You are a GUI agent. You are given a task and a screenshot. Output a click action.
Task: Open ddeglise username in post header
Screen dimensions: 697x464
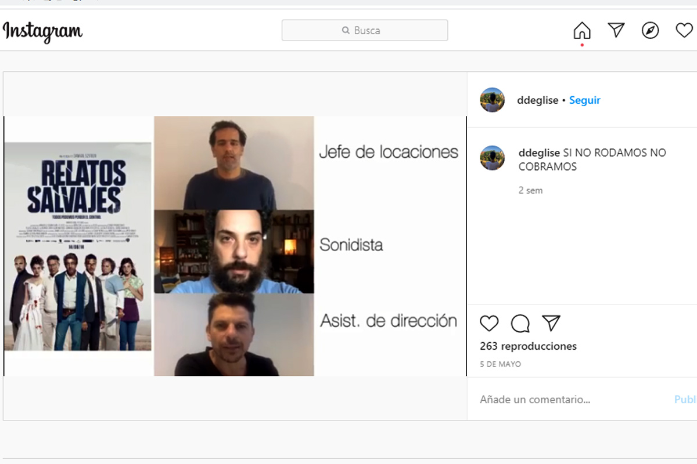(x=537, y=100)
